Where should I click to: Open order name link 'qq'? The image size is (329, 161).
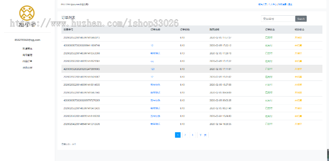[152, 61]
